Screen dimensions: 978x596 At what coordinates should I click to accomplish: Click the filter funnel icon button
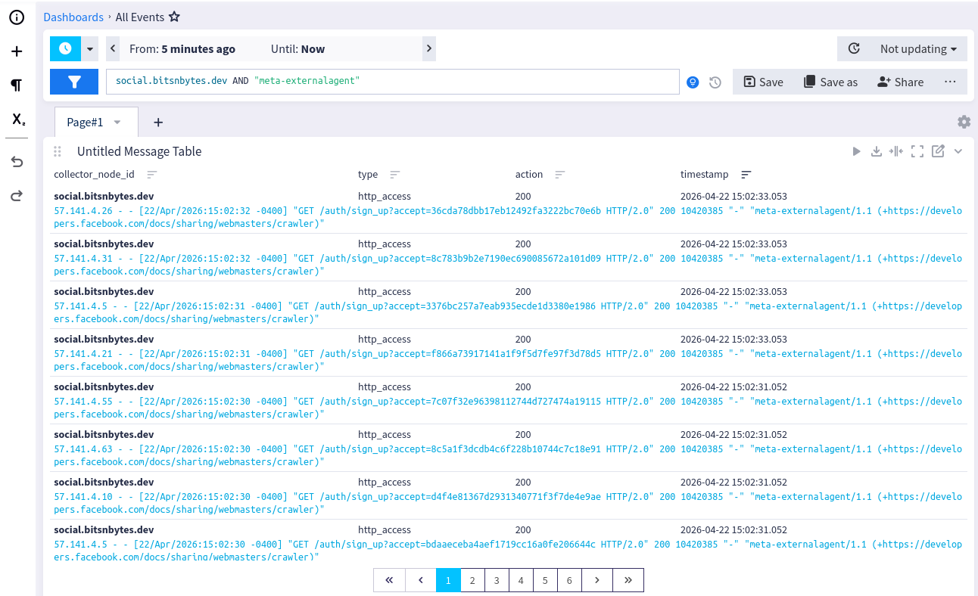coord(74,82)
